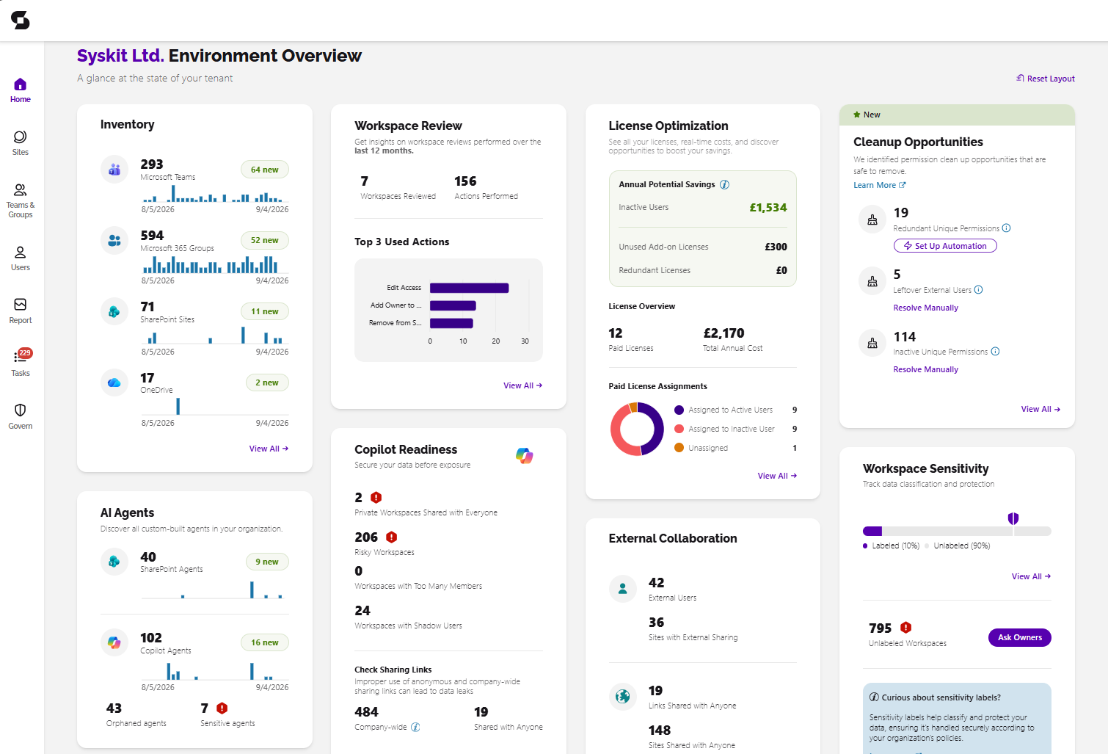Click the alert icon next to Private Workspaces count
The width and height of the screenshot is (1108, 754).
pyautogui.click(x=376, y=498)
